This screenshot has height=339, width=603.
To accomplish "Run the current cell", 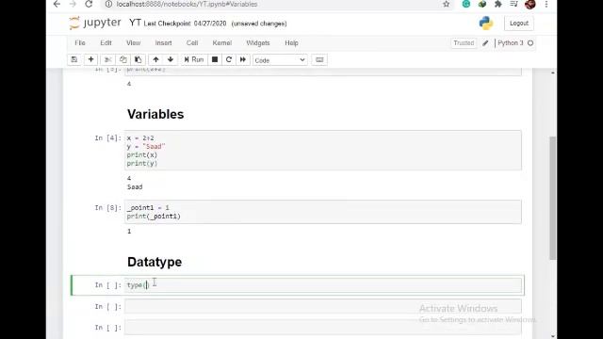I will (194, 59).
